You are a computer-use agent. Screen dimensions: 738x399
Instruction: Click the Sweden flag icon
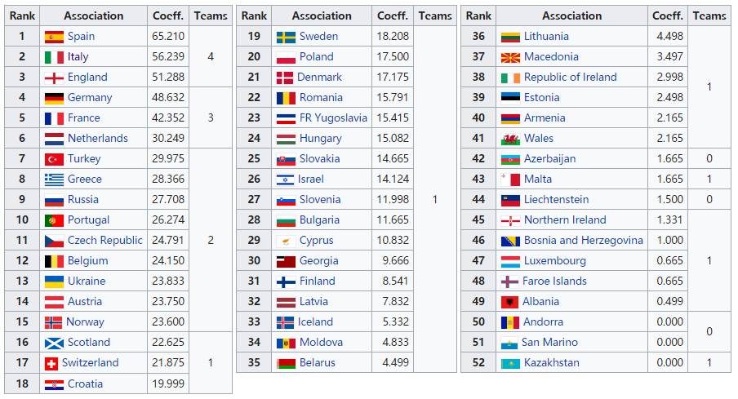pyautogui.click(x=286, y=37)
